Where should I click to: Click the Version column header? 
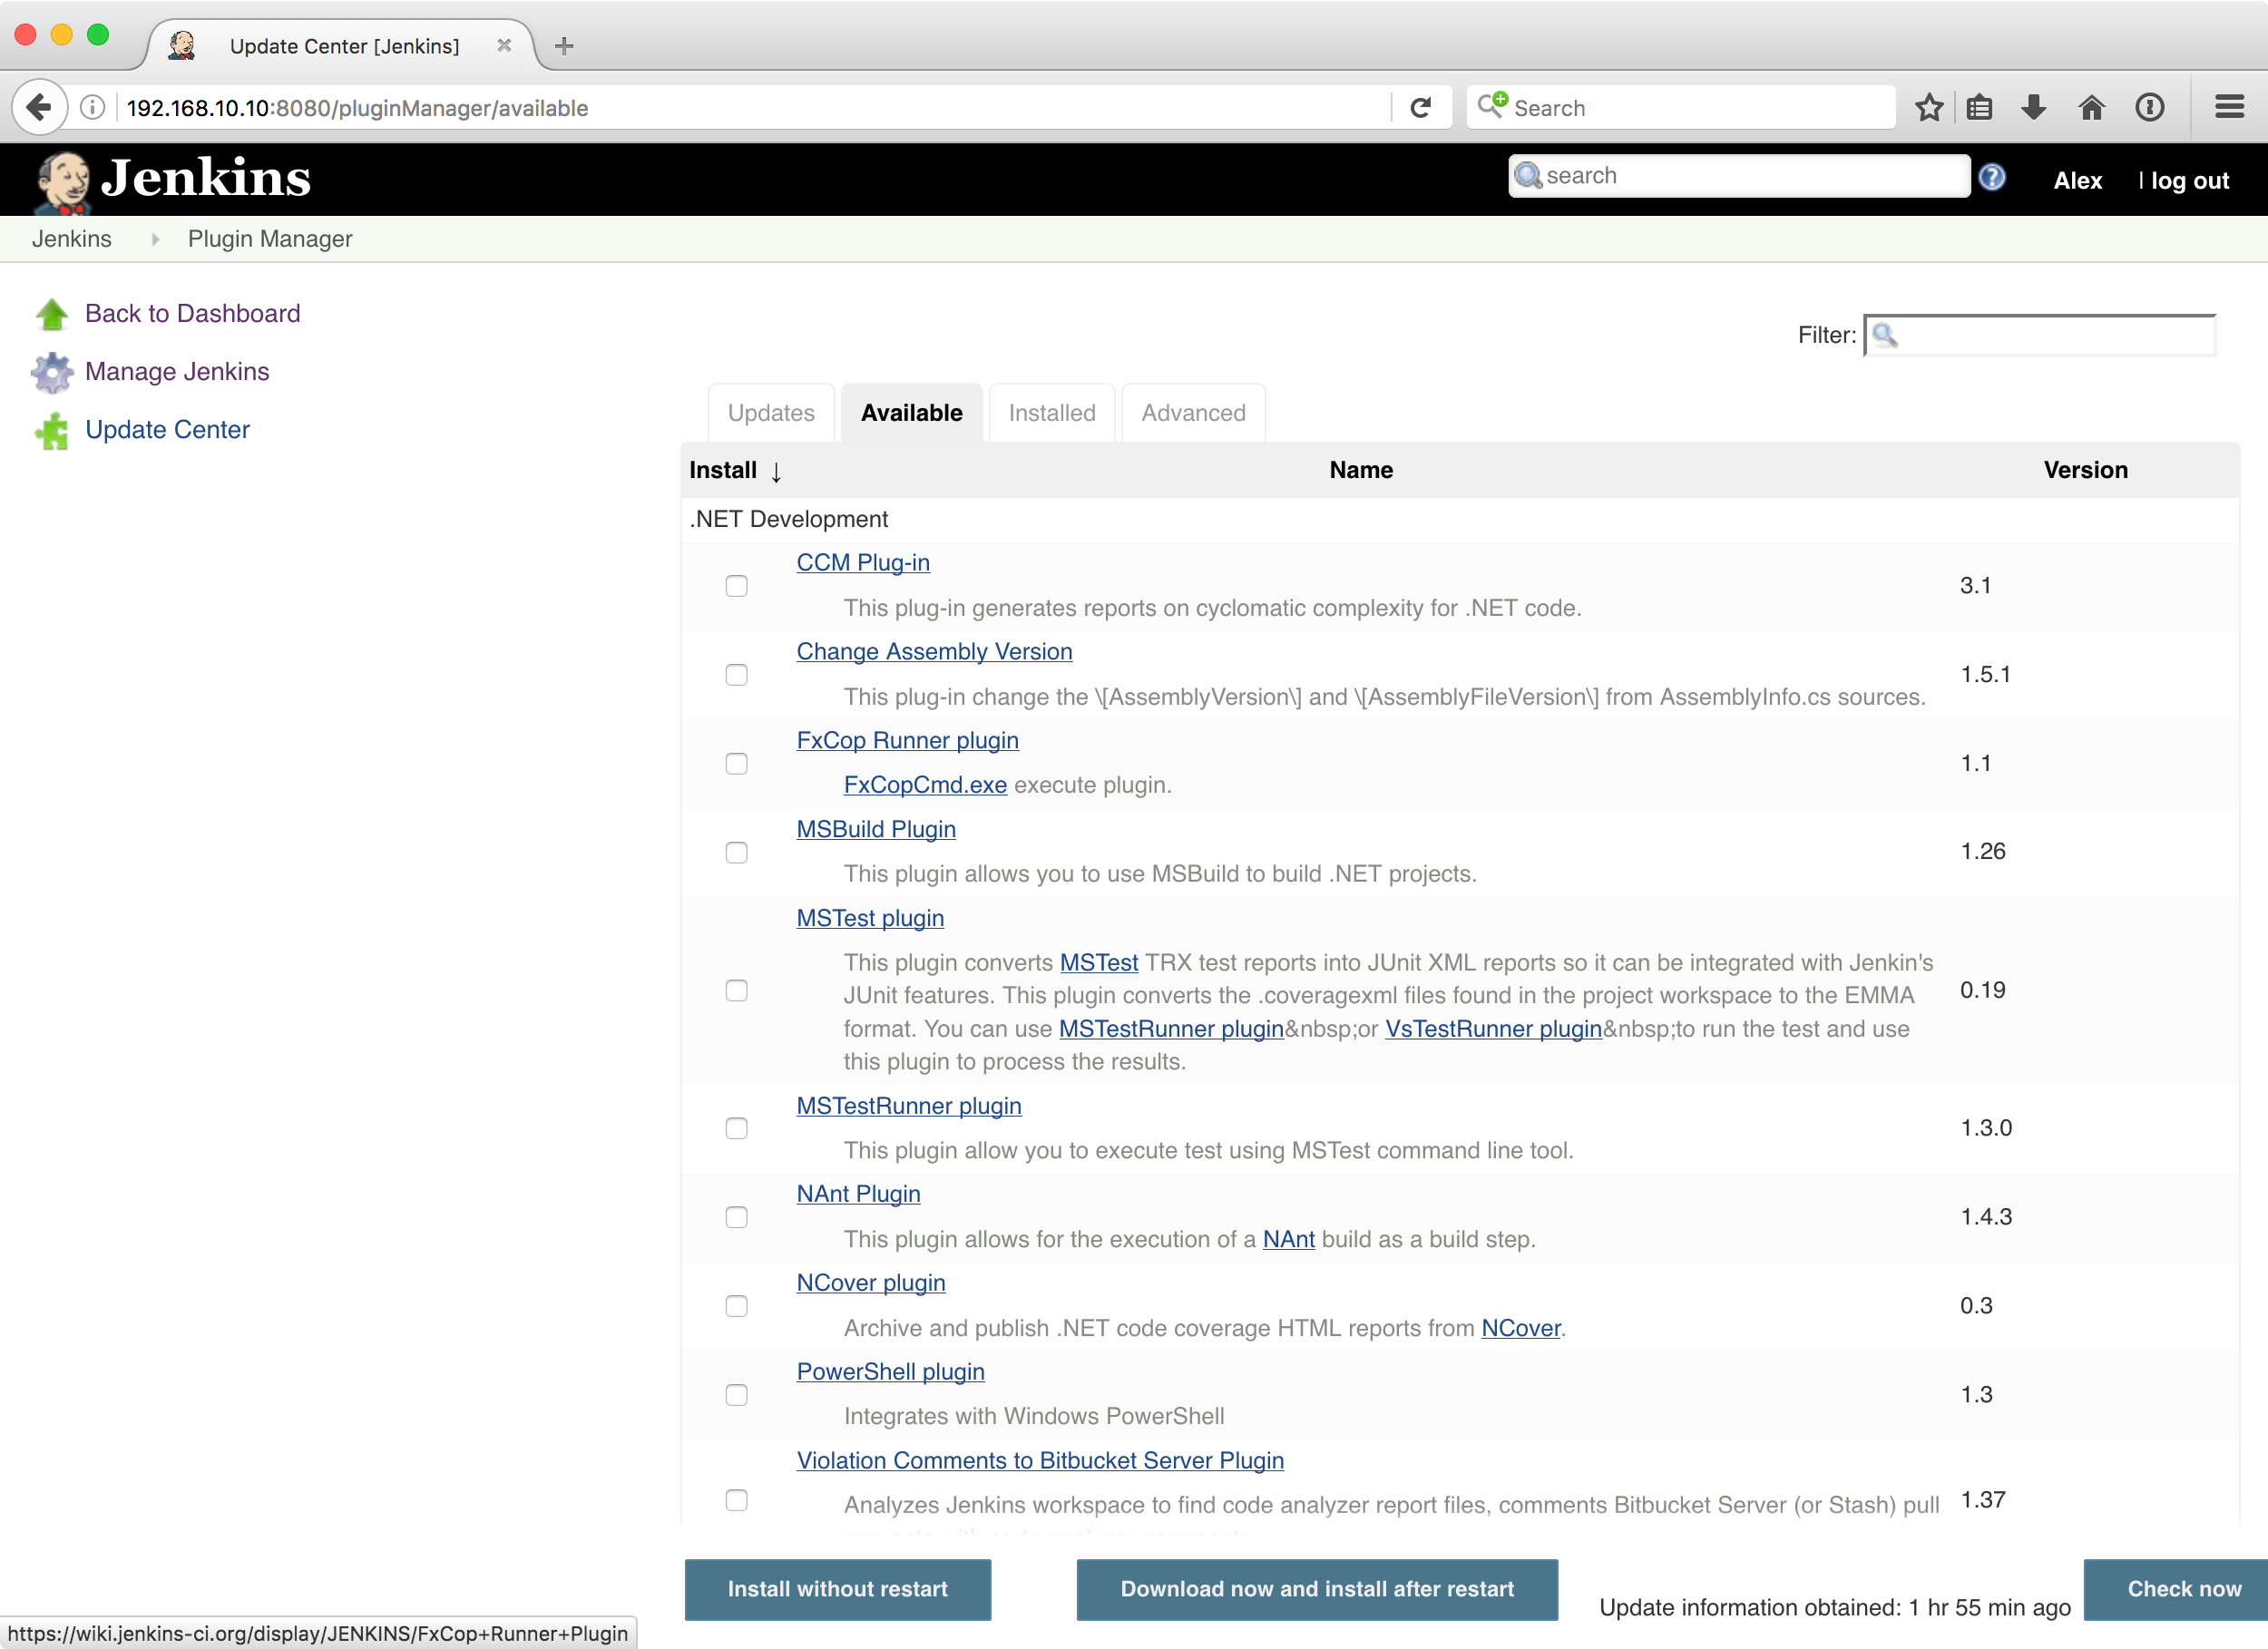(x=2085, y=470)
